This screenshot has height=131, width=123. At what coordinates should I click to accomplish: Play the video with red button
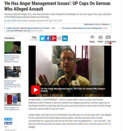(x=36, y=90)
